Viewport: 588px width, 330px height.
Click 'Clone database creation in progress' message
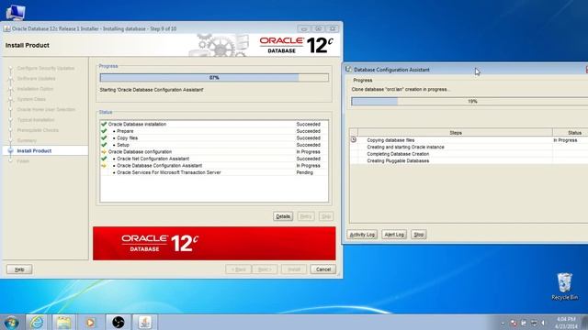click(401, 90)
